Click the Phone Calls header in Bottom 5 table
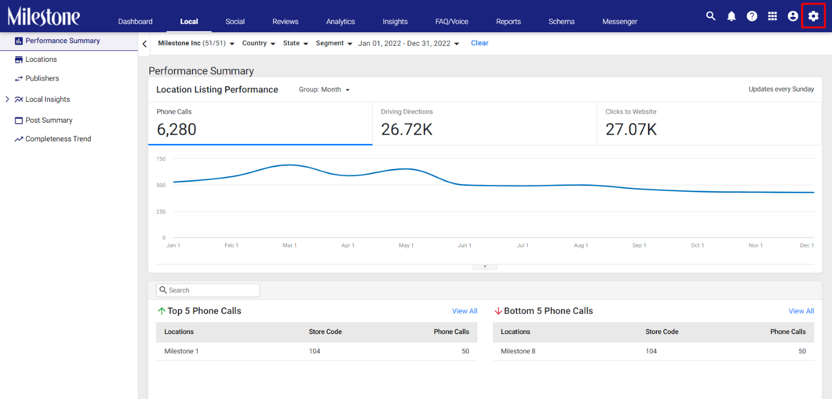The image size is (832, 399). pyautogui.click(x=788, y=332)
